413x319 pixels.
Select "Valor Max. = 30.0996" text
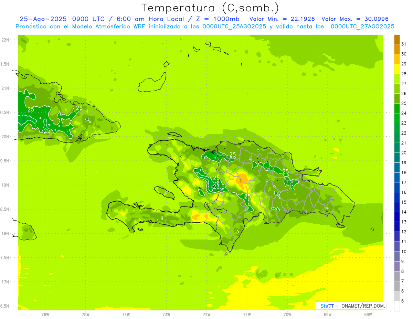point(355,19)
